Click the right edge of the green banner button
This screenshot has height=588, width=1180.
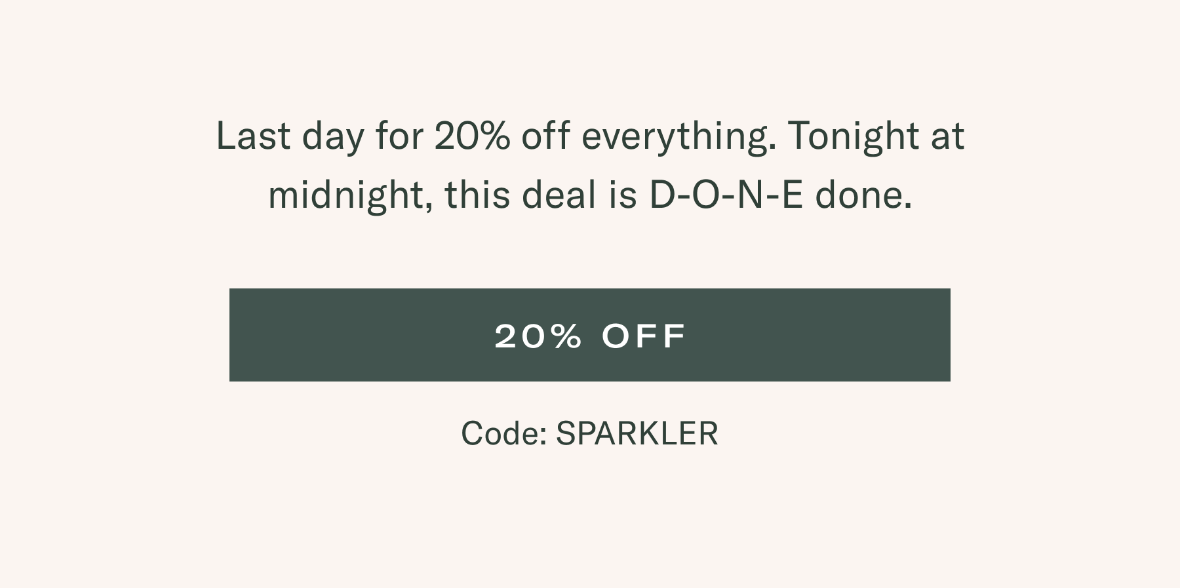click(947, 335)
